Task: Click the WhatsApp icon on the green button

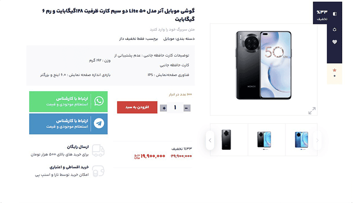Action: [x=99, y=101]
